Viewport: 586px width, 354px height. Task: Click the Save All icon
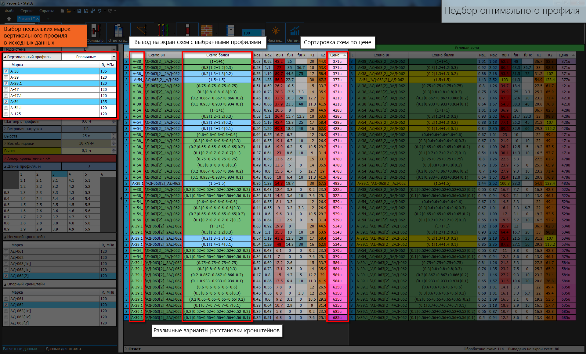(x=92, y=11)
